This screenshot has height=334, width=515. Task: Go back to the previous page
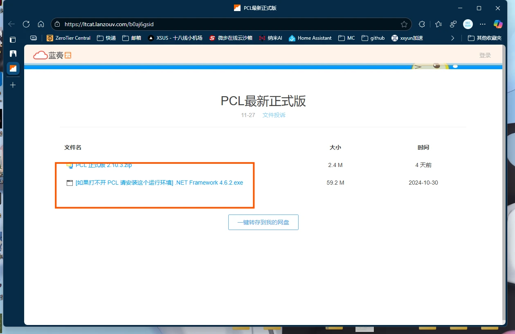point(11,24)
